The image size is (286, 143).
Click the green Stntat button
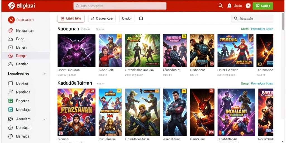(x=263, y=6)
